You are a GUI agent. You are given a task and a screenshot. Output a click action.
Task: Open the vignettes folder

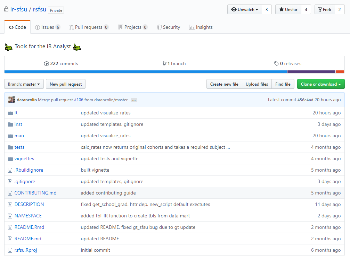pyautogui.click(x=24, y=158)
